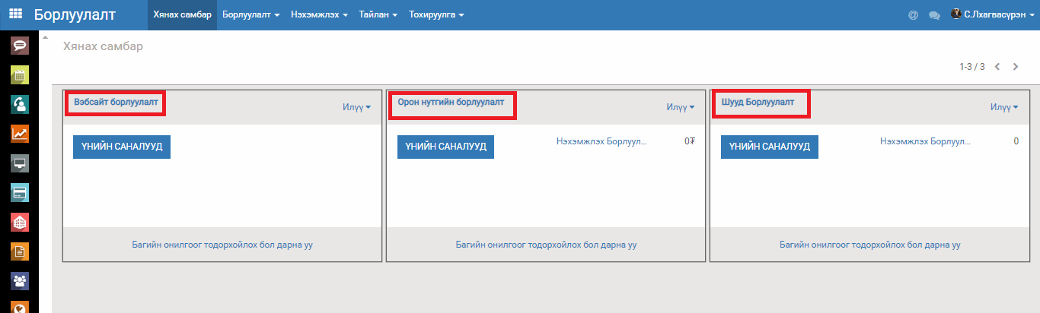The width and height of the screenshot is (1040, 313).
Task: Open the Calendar app in sidebar
Action: tap(20, 74)
